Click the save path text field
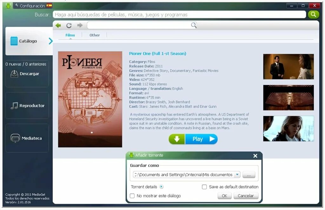The height and width of the screenshot is (210, 325). point(184,174)
